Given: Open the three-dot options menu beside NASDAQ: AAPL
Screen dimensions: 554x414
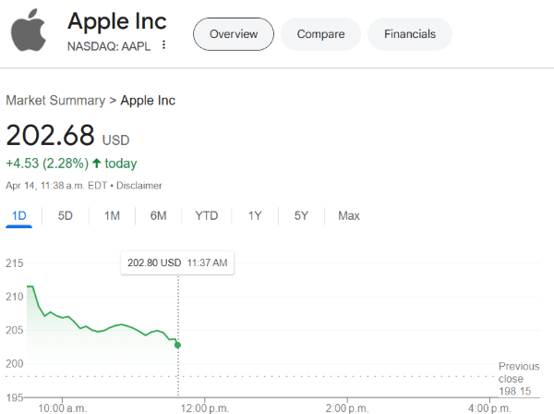Looking at the screenshot, I should pos(164,45).
